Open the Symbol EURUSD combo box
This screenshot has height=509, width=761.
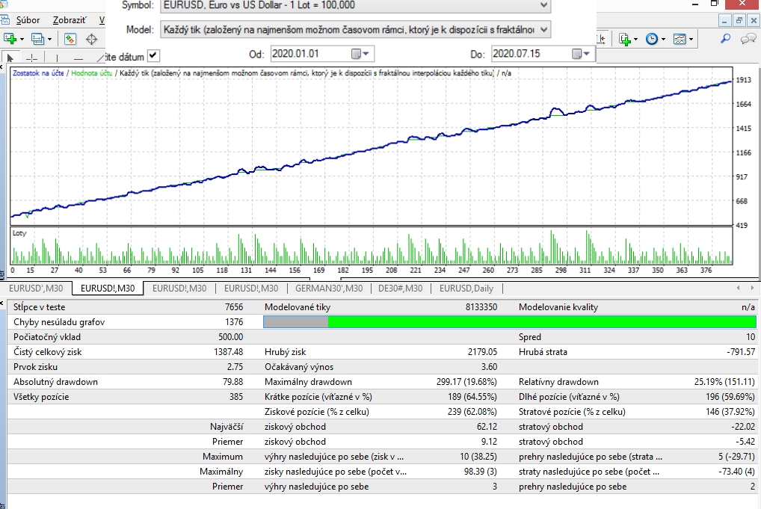click(355, 5)
